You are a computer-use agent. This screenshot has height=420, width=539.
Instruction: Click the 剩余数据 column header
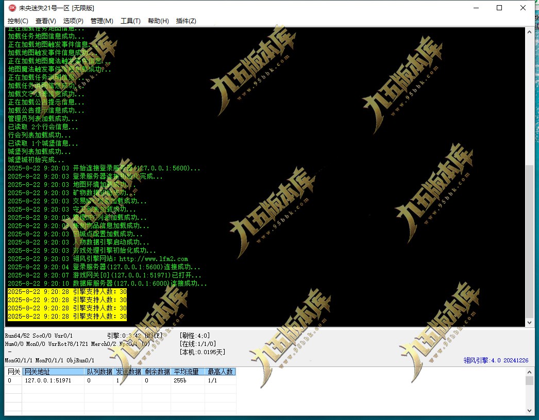click(157, 372)
